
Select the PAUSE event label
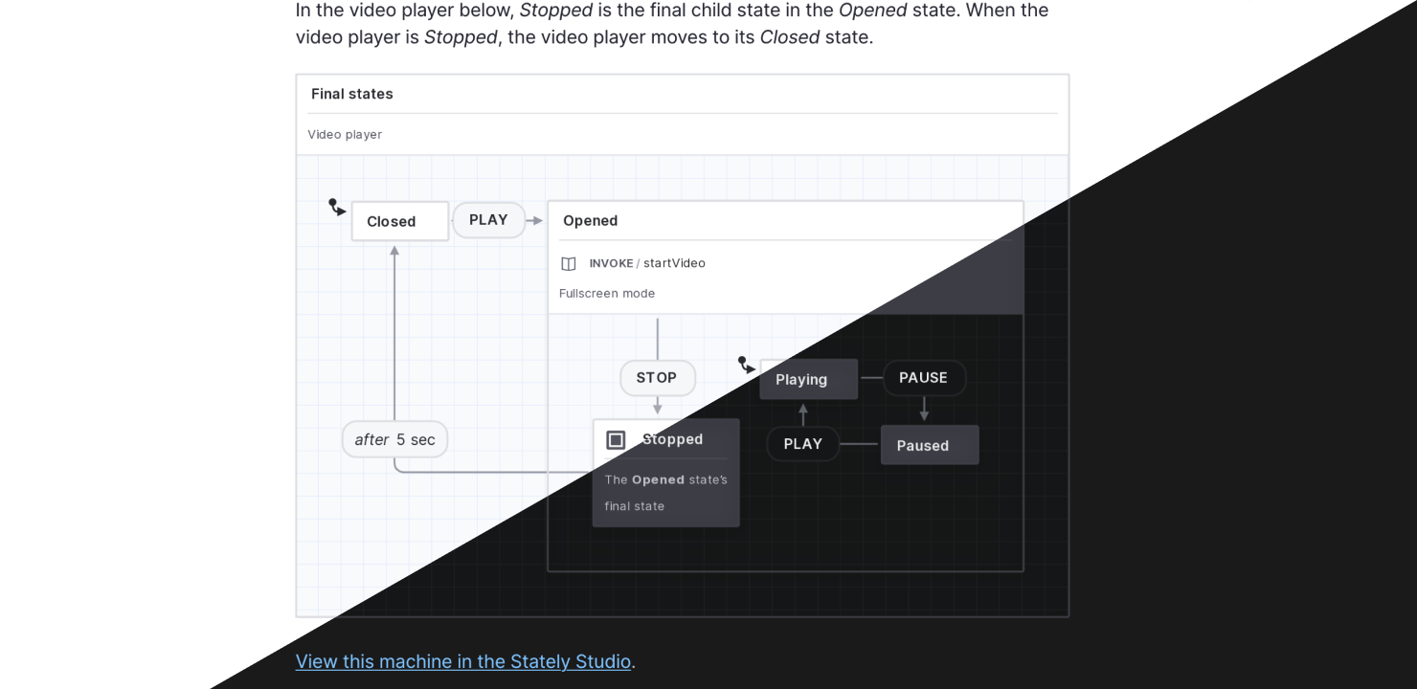point(923,378)
